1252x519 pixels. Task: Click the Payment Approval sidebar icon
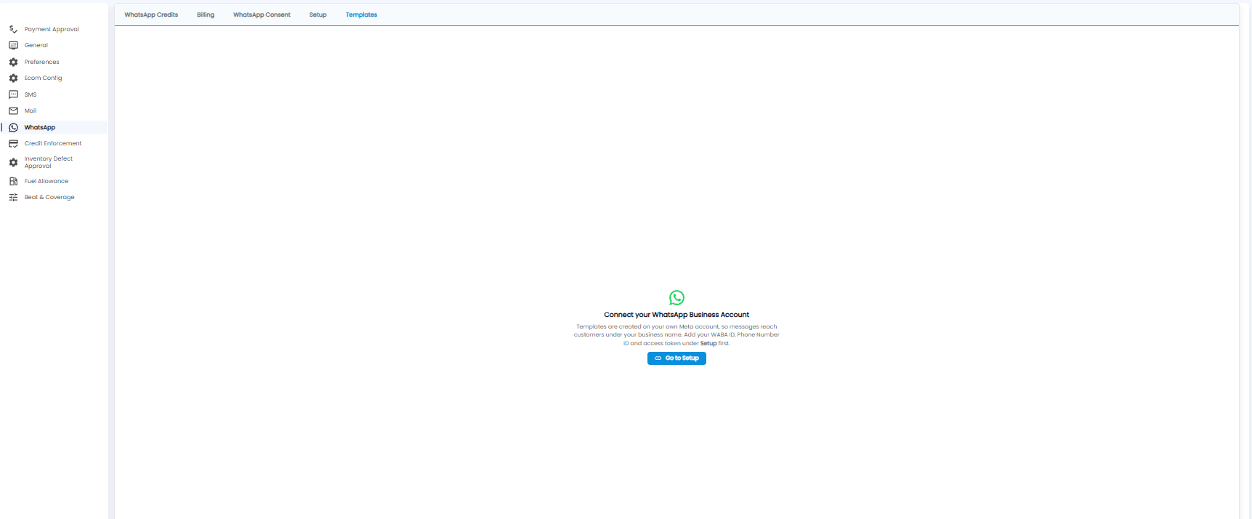point(13,29)
